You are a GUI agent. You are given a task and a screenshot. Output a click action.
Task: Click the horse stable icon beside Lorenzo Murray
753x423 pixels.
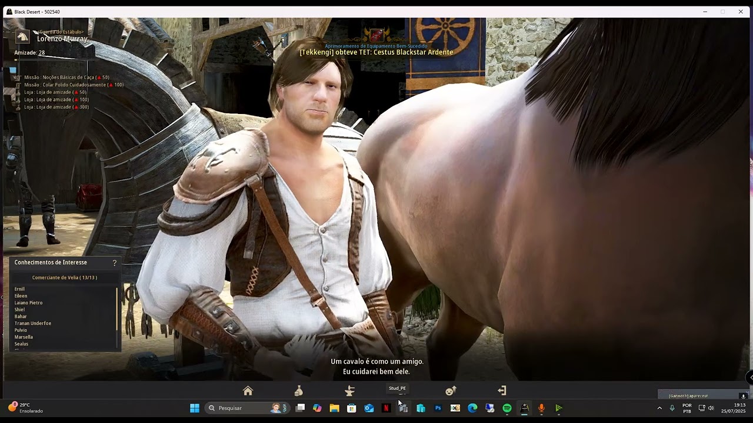[22, 36]
